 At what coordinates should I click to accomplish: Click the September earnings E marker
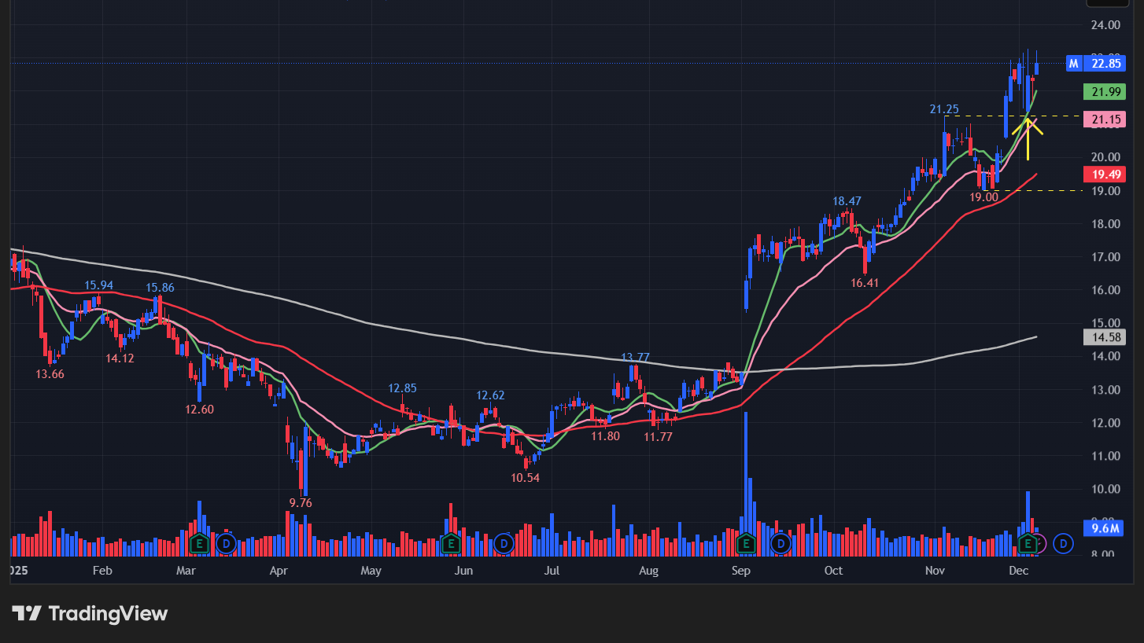coord(746,543)
